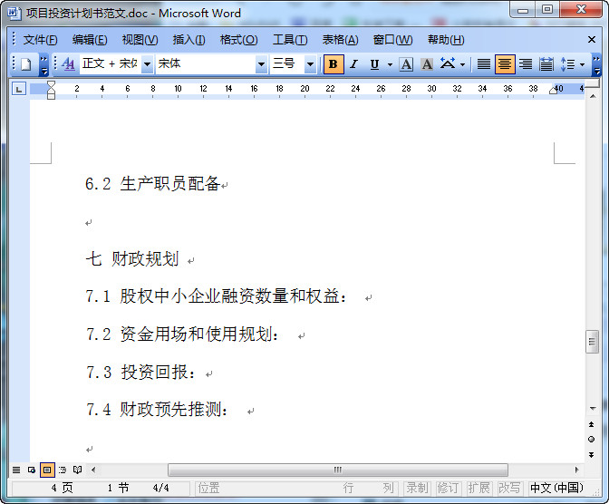609x504 pixels.
Task: Open the Select Browse Object button
Action: [592, 440]
